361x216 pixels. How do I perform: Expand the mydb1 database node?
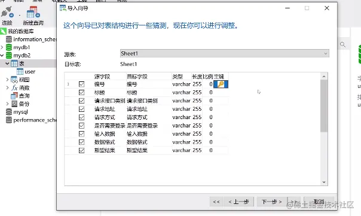(2, 47)
